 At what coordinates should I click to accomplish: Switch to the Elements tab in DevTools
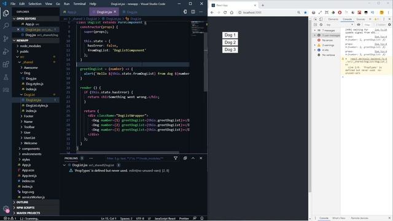333,19
